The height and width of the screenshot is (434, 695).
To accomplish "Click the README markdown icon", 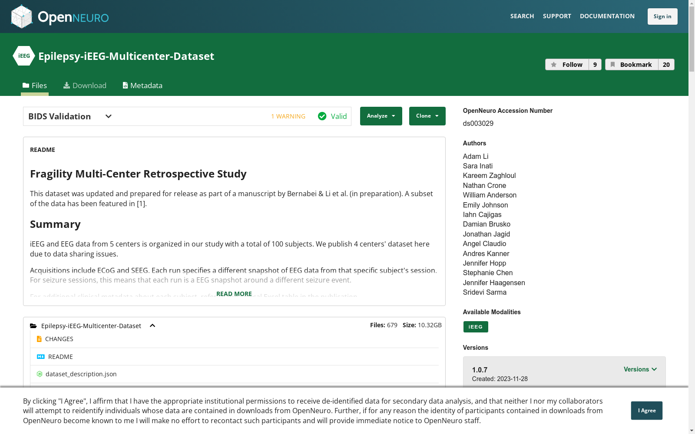I will [41, 357].
